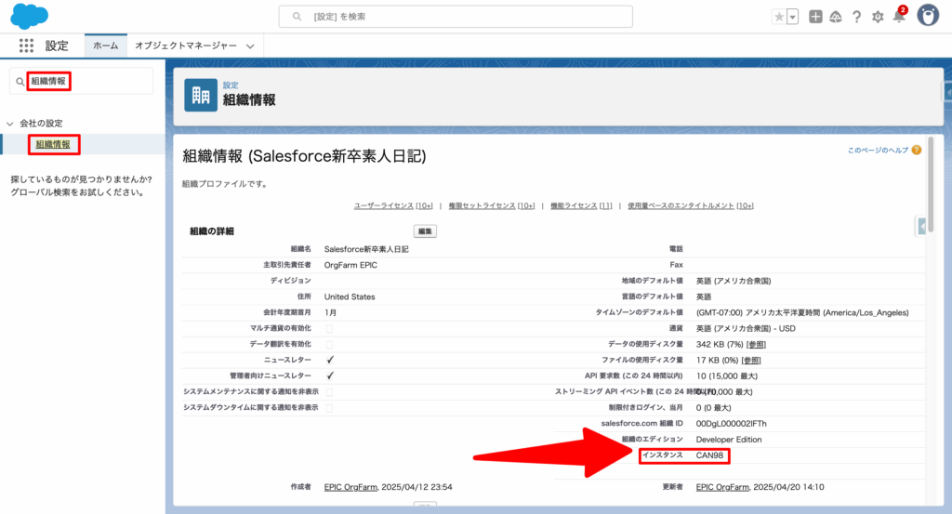
Task: Open 参照 link for データの使用ディスク量
Action: [x=756, y=345]
